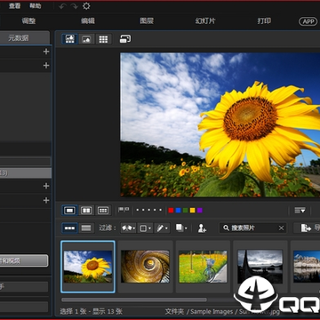320x320 pixels.
Task: Select compare two photos layout
Action: pos(86,211)
